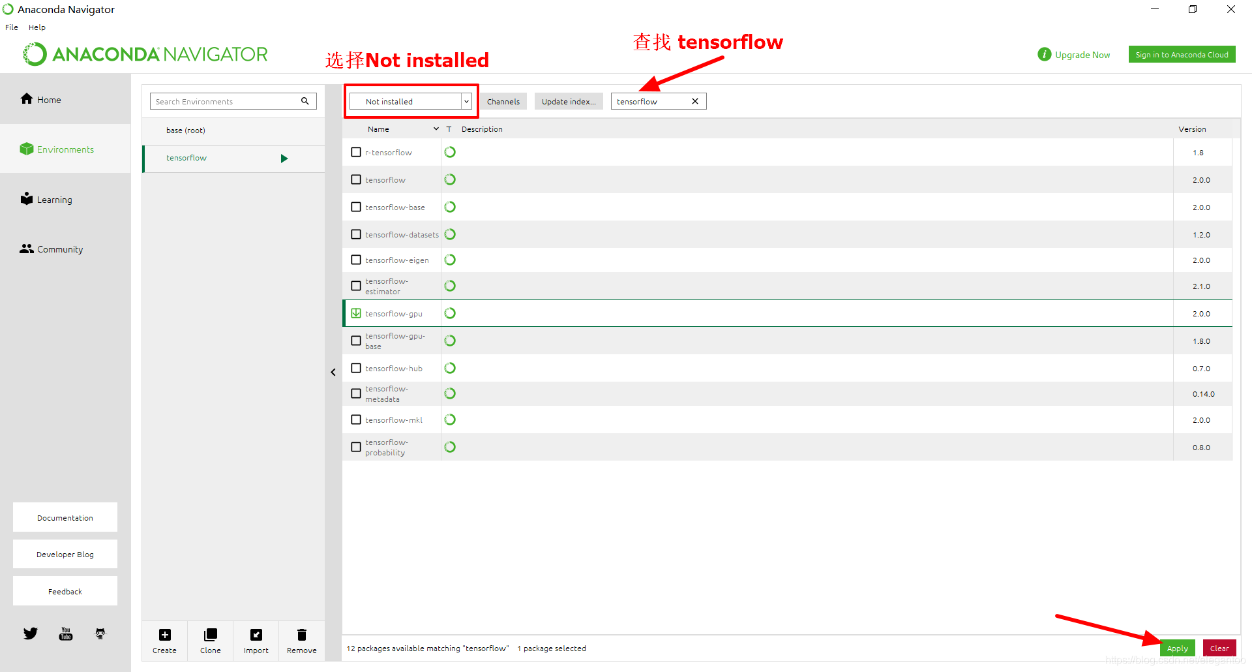Click the package type icon for tensorflow-hub

coord(450,368)
